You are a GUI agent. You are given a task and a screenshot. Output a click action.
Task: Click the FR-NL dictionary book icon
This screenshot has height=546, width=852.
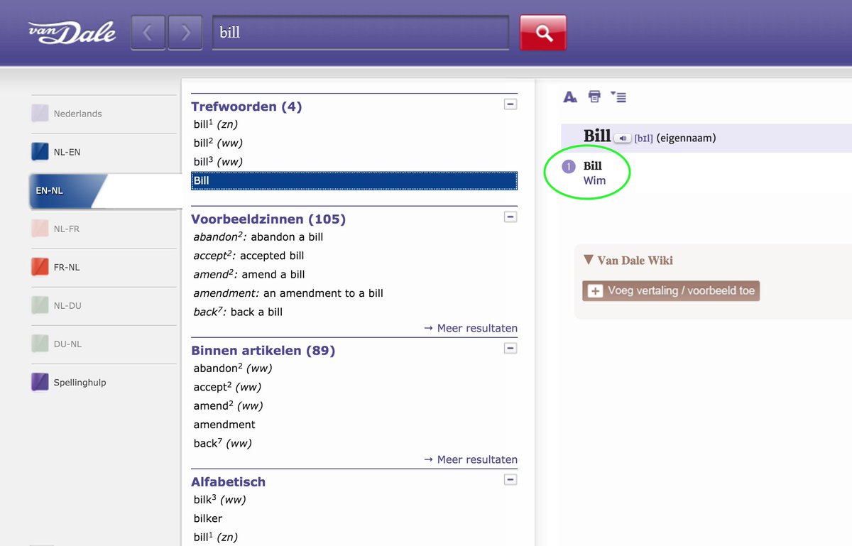click(x=40, y=267)
